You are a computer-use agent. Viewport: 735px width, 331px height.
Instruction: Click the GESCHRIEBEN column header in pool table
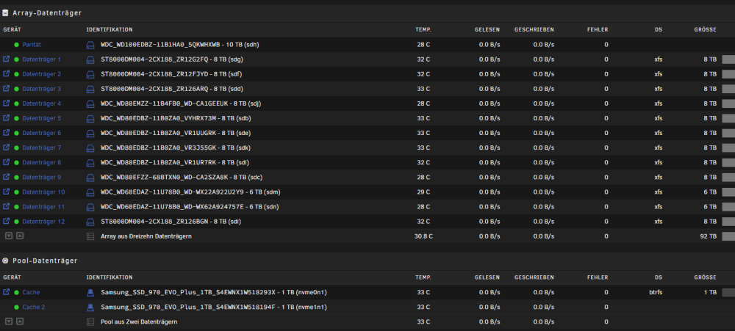[534, 277]
